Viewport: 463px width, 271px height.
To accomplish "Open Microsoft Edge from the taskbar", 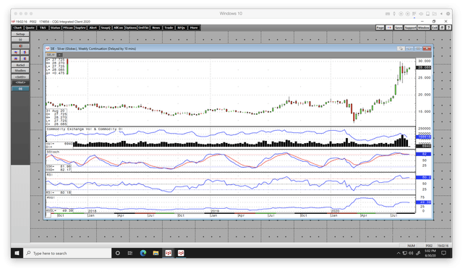I will [143, 253].
